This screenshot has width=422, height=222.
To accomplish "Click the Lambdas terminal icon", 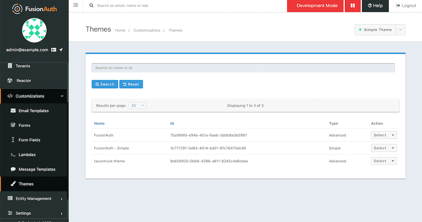I will pos(13,155).
